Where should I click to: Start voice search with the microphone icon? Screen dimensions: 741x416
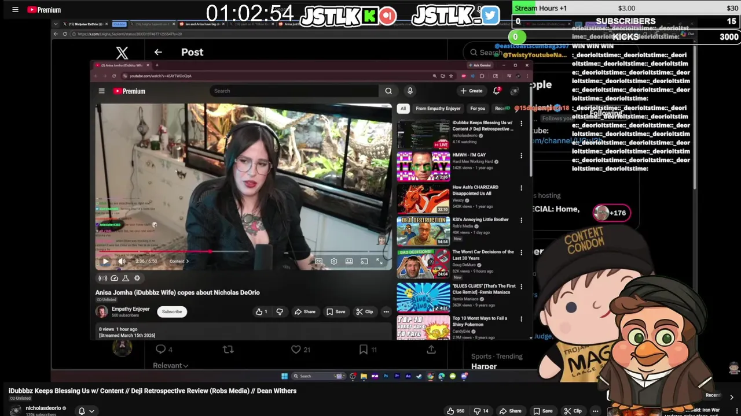point(410,91)
